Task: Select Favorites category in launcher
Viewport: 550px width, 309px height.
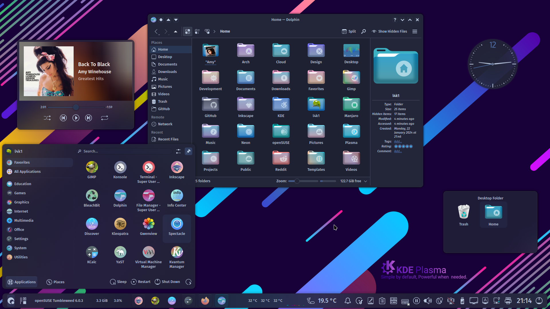Action: coord(39,163)
